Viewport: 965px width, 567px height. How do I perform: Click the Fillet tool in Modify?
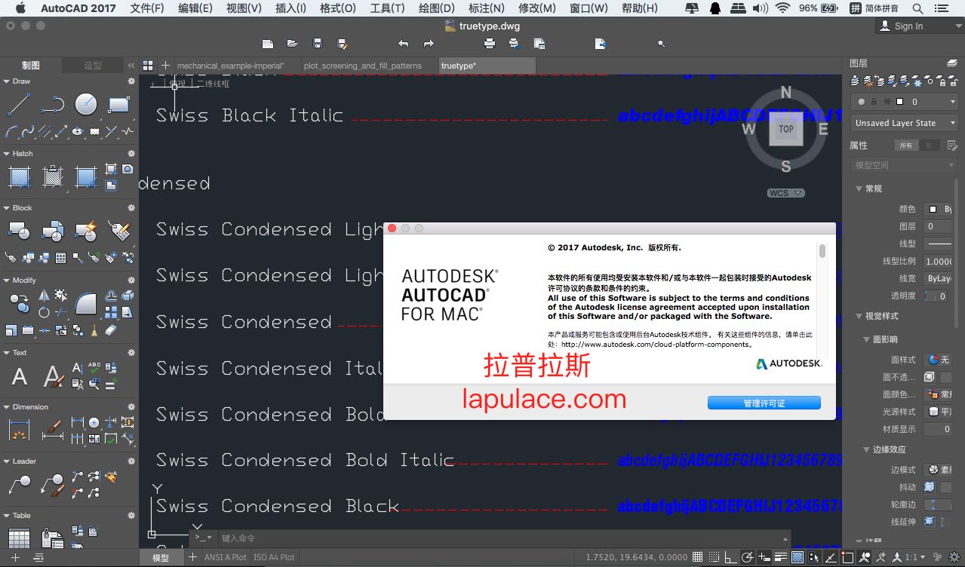[x=85, y=303]
